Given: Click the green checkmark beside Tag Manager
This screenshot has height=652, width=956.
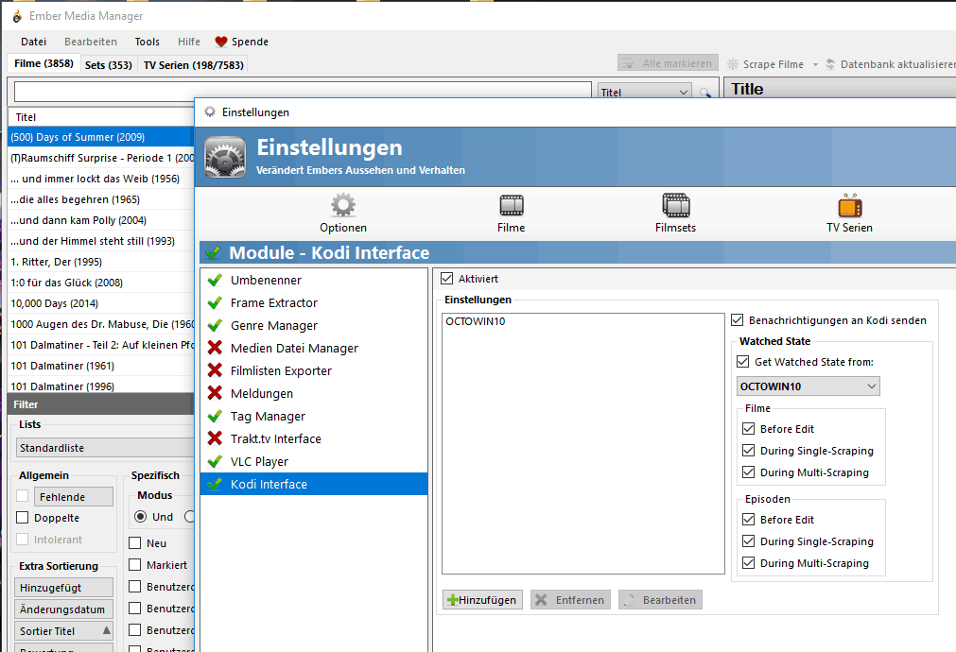Looking at the screenshot, I should coord(215,416).
